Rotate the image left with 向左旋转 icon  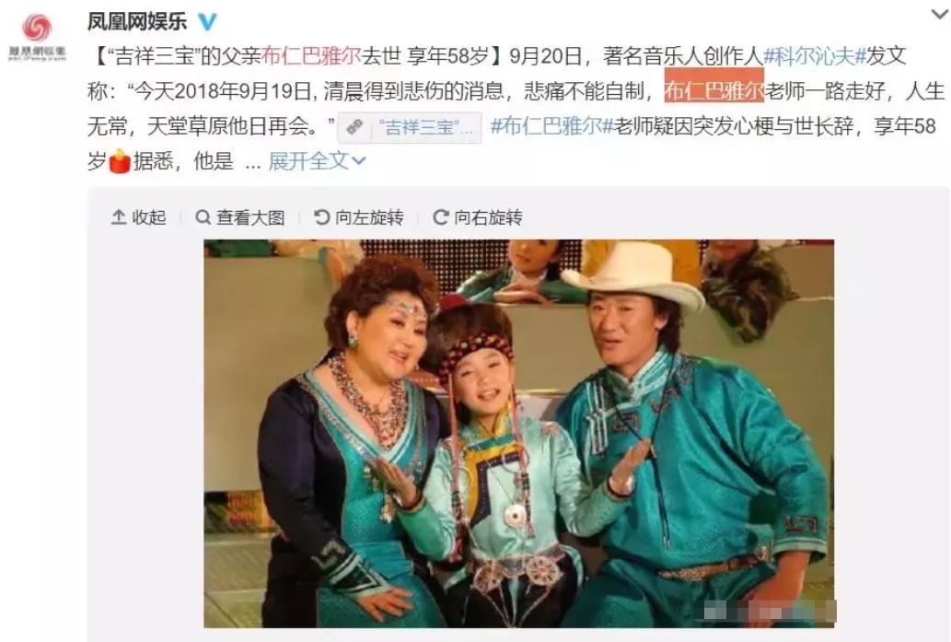click(x=321, y=217)
